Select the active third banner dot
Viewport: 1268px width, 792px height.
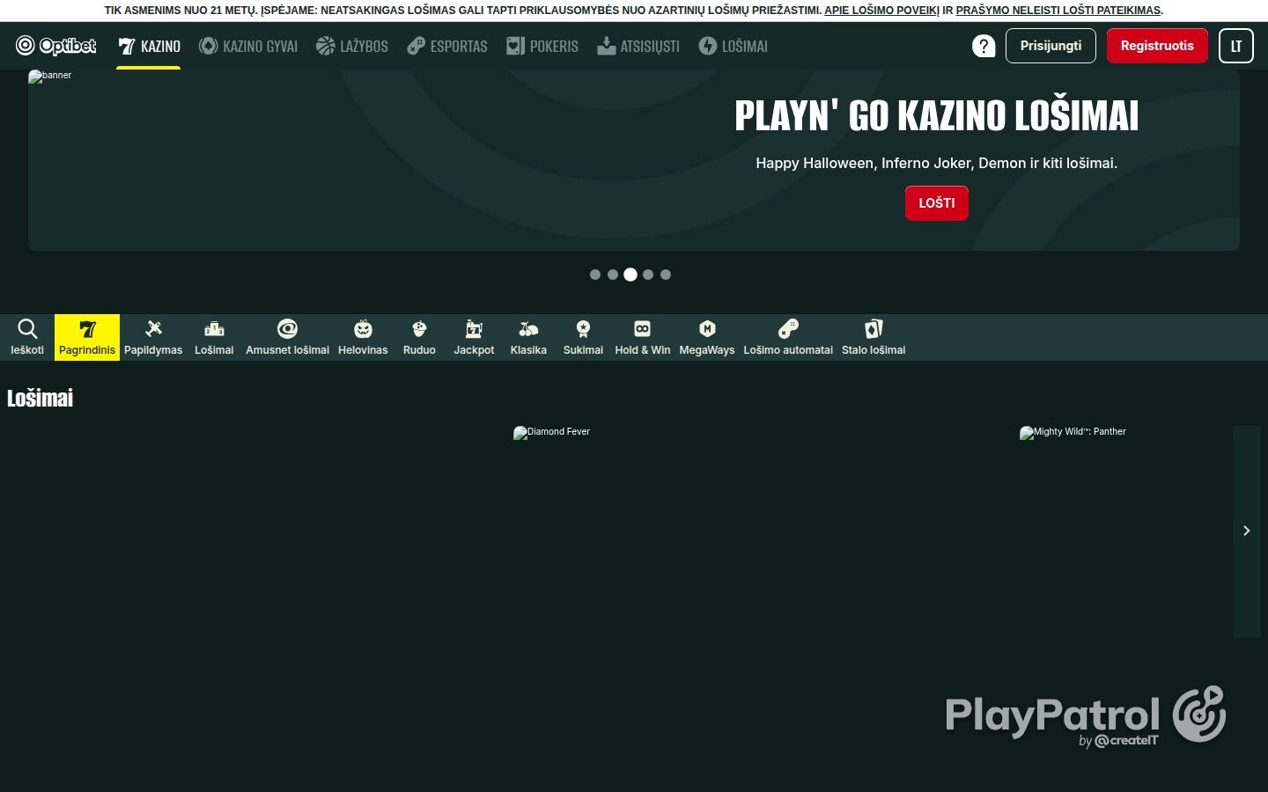pyautogui.click(x=630, y=275)
